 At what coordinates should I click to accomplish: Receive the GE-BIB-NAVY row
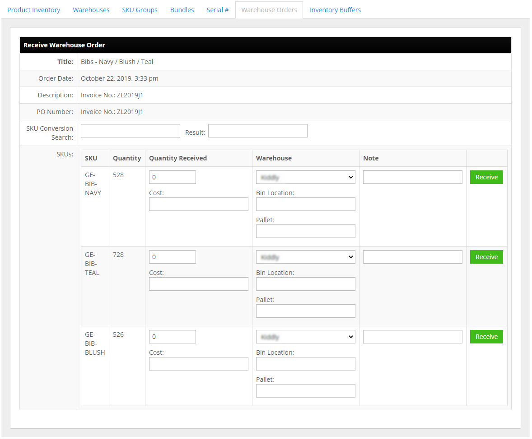[x=486, y=177]
